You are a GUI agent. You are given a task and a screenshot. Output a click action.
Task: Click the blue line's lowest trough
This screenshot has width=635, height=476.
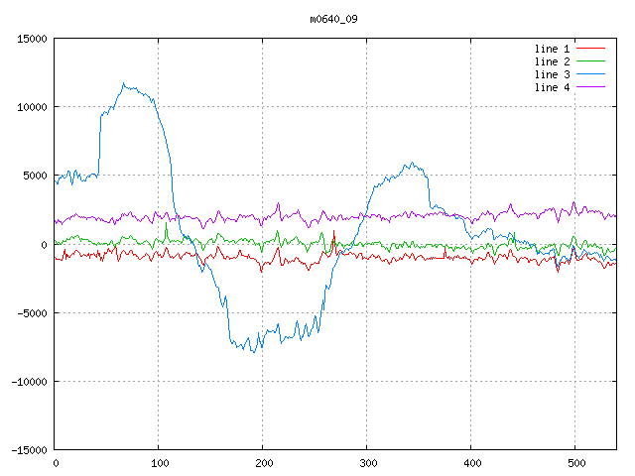tap(254, 352)
